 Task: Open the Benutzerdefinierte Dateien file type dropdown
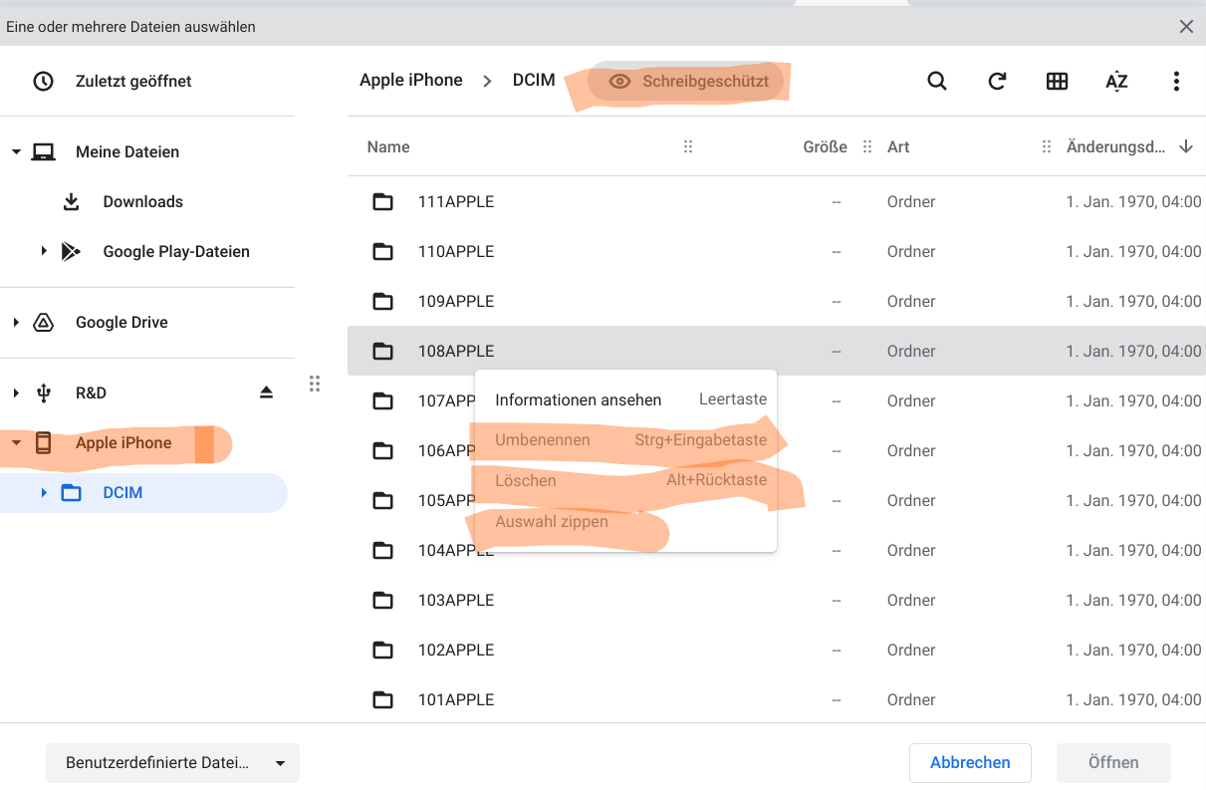click(172, 763)
